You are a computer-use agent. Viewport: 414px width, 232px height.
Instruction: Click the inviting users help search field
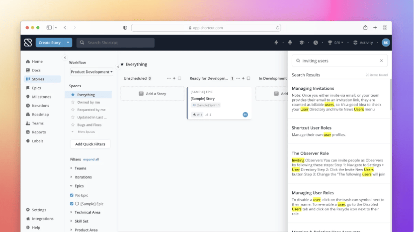point(339,61)
